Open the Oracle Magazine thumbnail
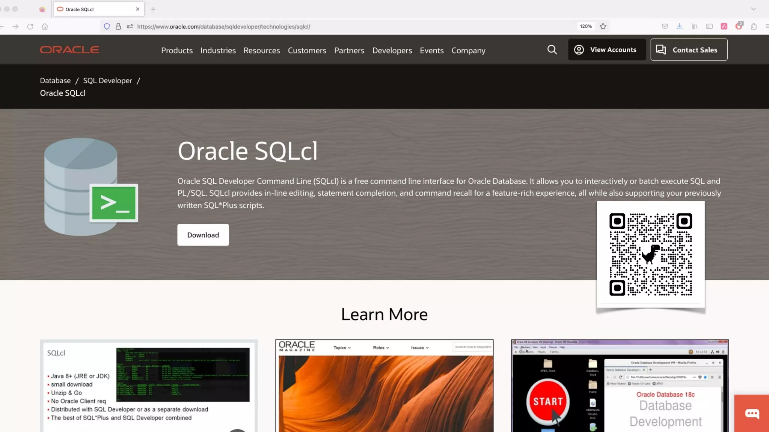 pos(384,386)
